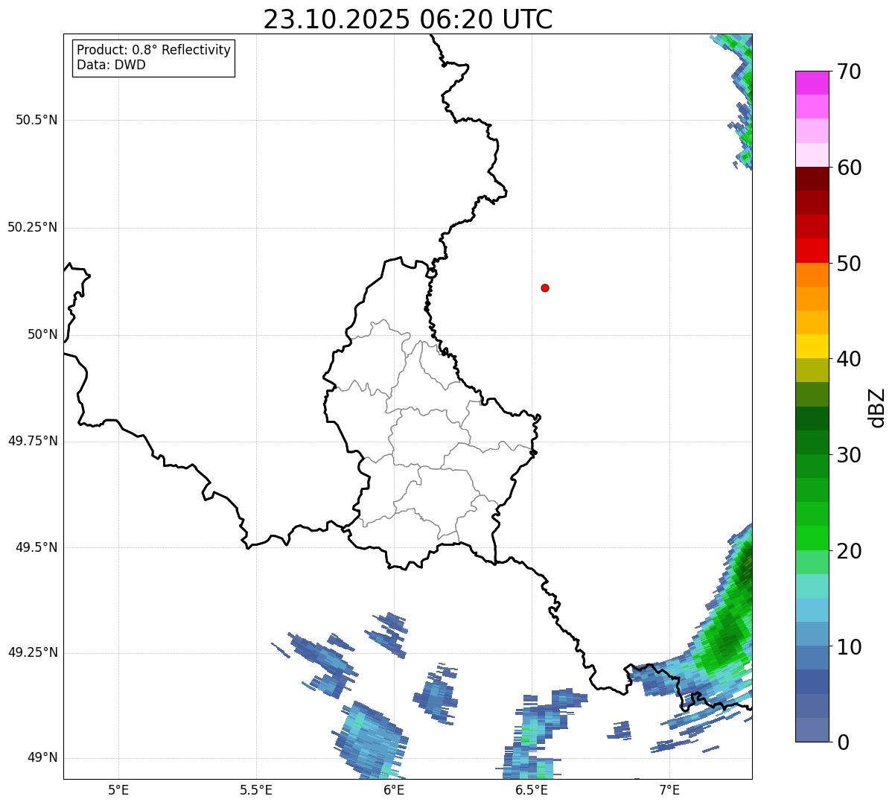Screen dimensions: 895x805
Task: Click the 49.25°N latitude tick label
Action: coord(32,652)
